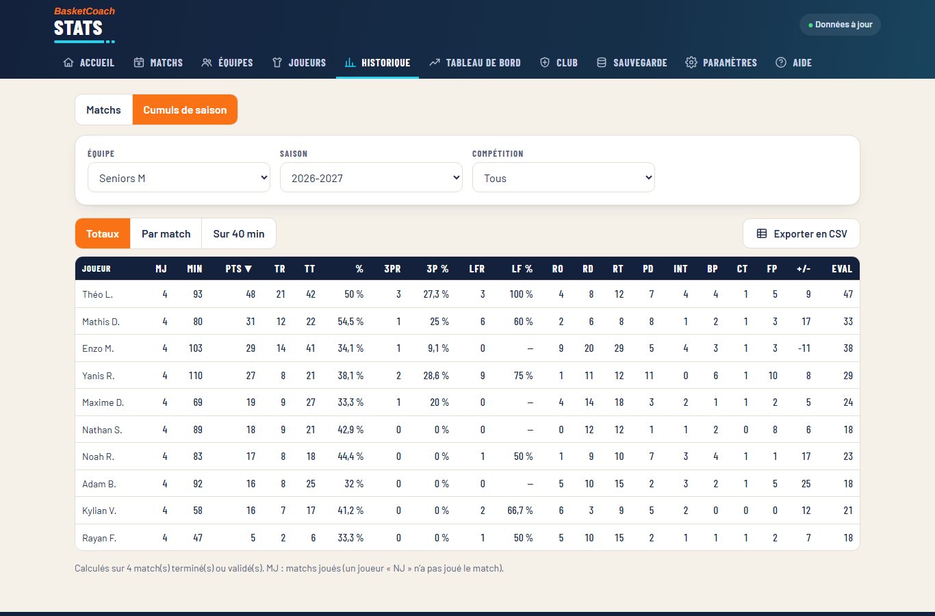This screenshot has width=935, height=616.
Task: Click the Matchs calendar icon
Action: (x=139, y=62)
